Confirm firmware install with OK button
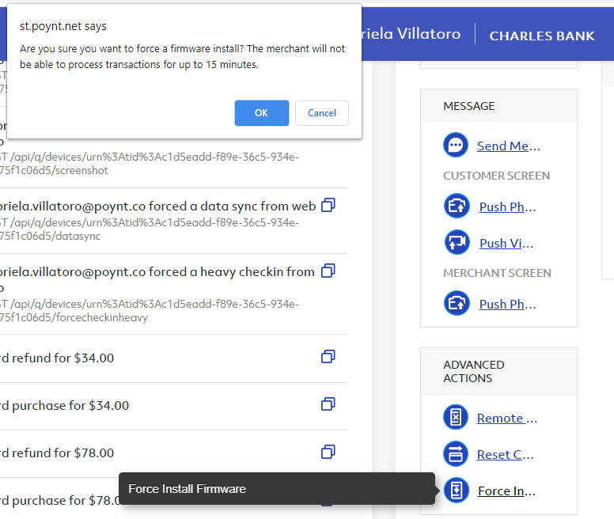This screenshot has height=519, width=614. (262, 113)
